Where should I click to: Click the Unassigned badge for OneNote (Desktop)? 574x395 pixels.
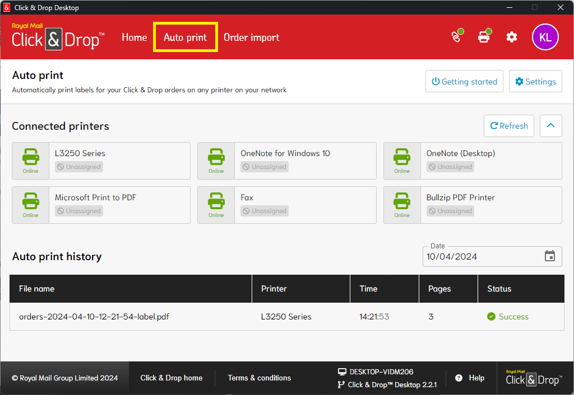click(x=450, y=167)
